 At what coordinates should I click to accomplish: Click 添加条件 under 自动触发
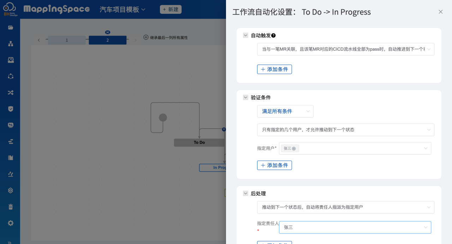tap(274, 69)
